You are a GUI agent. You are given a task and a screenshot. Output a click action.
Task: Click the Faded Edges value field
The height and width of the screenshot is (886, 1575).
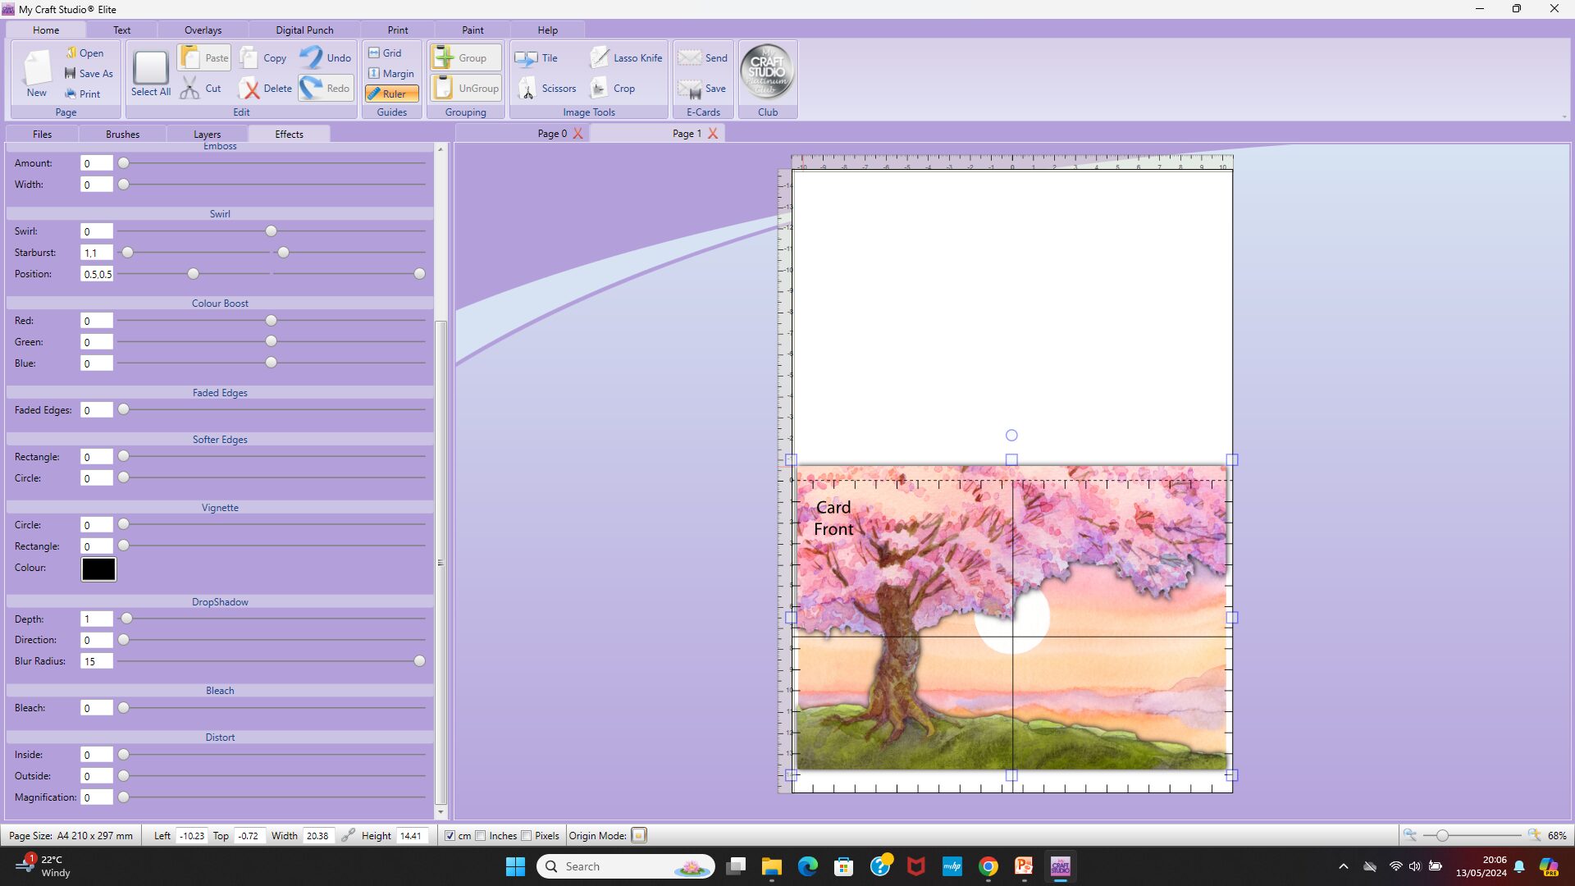[x=96, y=410]
